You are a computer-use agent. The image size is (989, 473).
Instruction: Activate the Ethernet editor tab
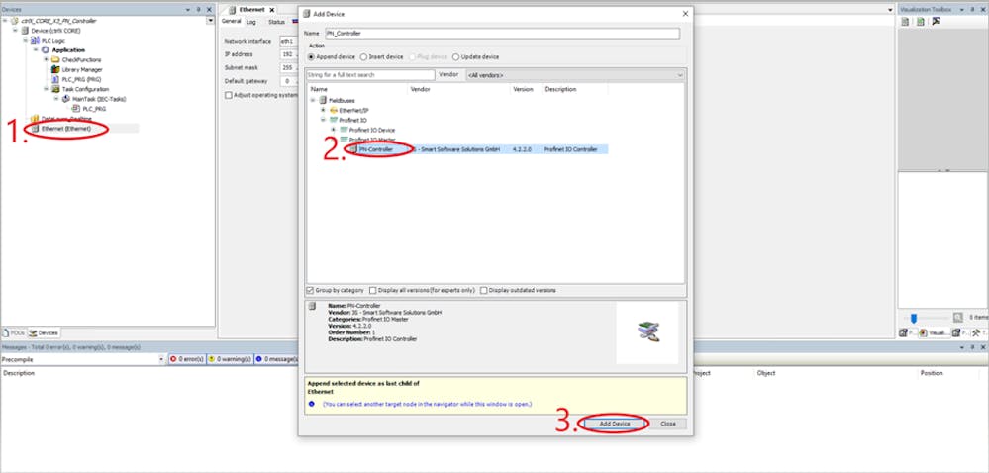coord(251,10)
